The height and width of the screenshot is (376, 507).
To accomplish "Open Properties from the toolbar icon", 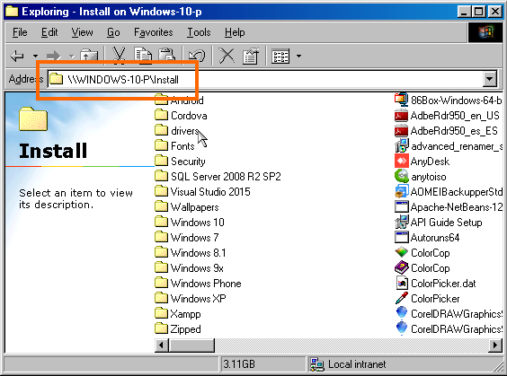I will tap(251, 56).
